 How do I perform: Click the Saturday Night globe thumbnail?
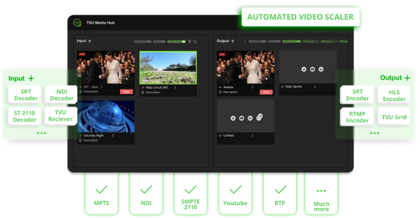pos(106,116)
